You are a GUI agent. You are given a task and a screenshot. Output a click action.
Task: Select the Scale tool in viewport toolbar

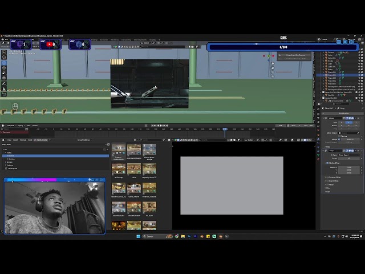pyautogui.click(x=4, y=73)
